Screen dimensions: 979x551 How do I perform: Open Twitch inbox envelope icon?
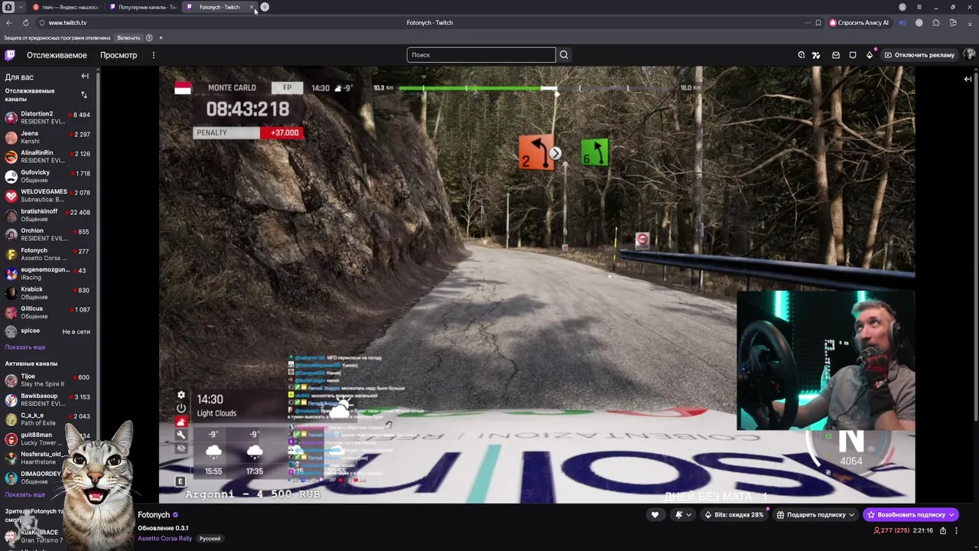(x=835, y=55)
